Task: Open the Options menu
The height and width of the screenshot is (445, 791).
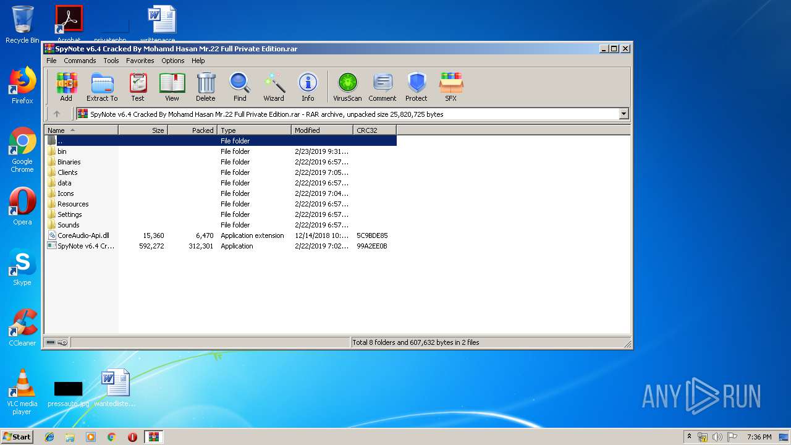Action: tap(173, 61)
